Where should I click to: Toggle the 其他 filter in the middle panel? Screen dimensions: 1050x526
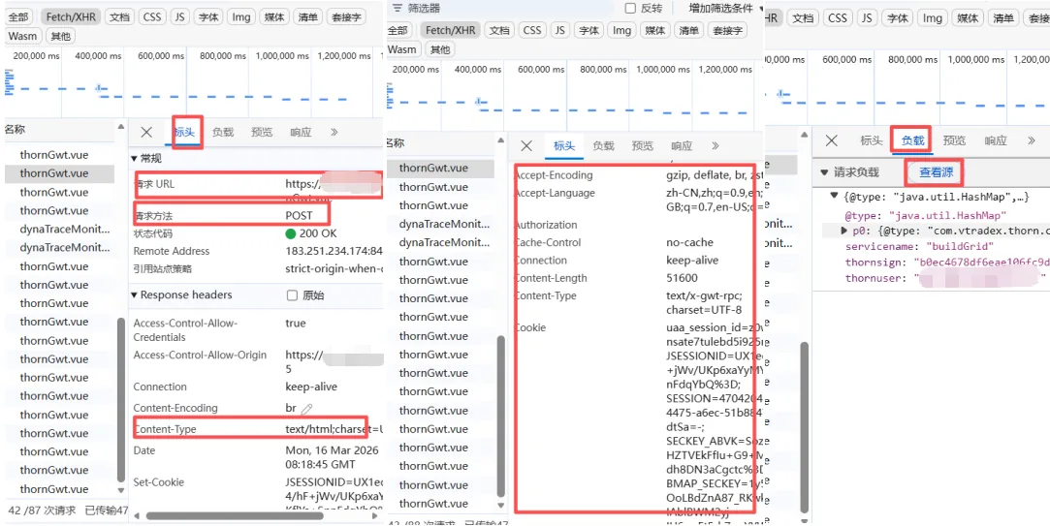(440, 49)
